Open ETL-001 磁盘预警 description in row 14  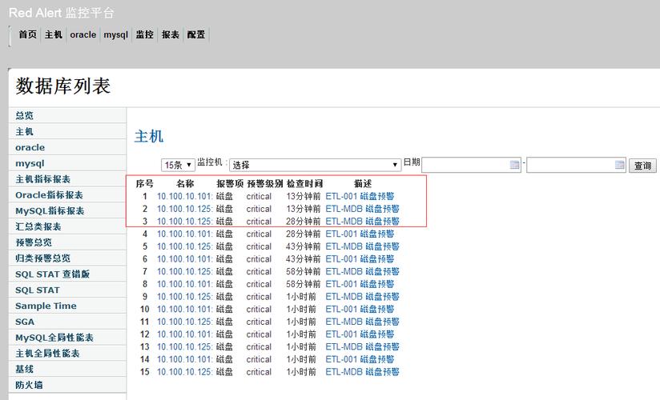click(x=360, y=360)
